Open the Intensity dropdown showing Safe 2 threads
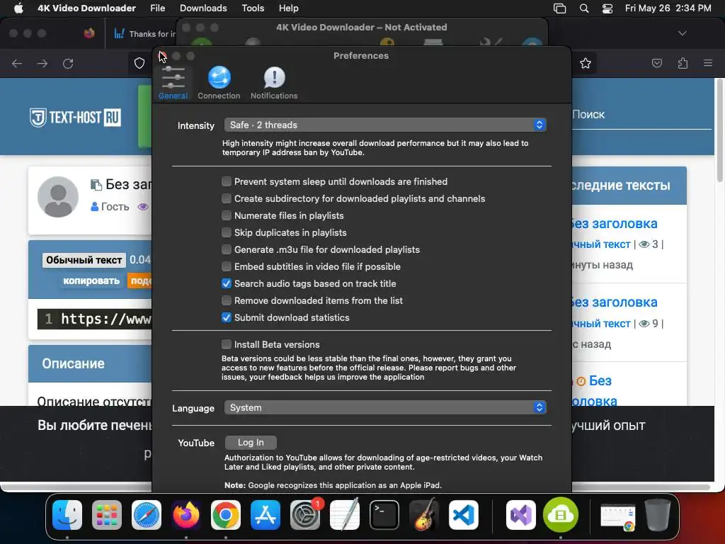Viewport: 725px width, 544px height. (384, 125)
